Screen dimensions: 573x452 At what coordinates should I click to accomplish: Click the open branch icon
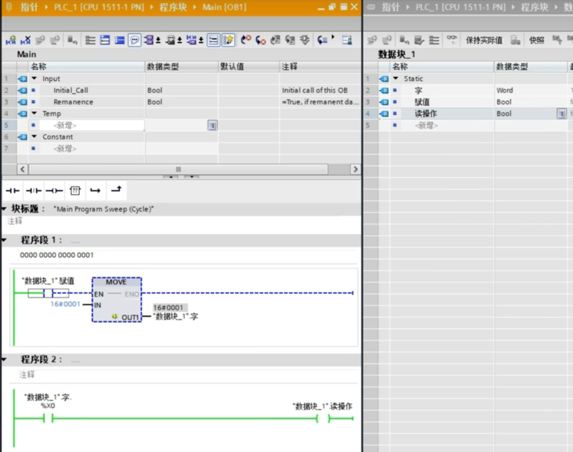(95, 191)
